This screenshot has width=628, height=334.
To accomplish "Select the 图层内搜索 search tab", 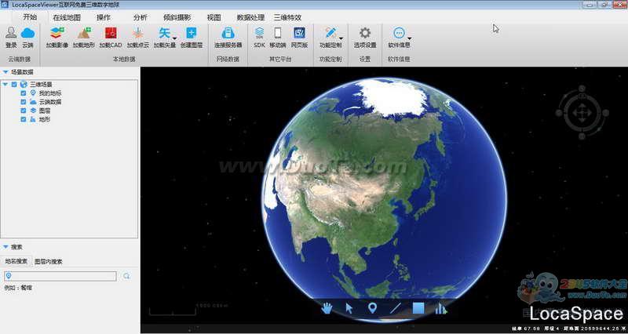I will click(x=49, y=262).
